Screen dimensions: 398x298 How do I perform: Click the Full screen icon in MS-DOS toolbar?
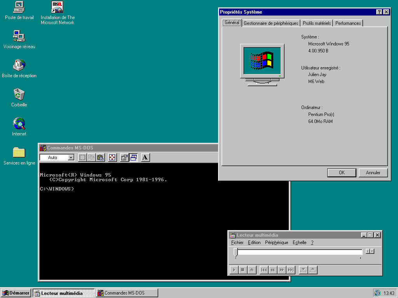click(x=112, y=158)
